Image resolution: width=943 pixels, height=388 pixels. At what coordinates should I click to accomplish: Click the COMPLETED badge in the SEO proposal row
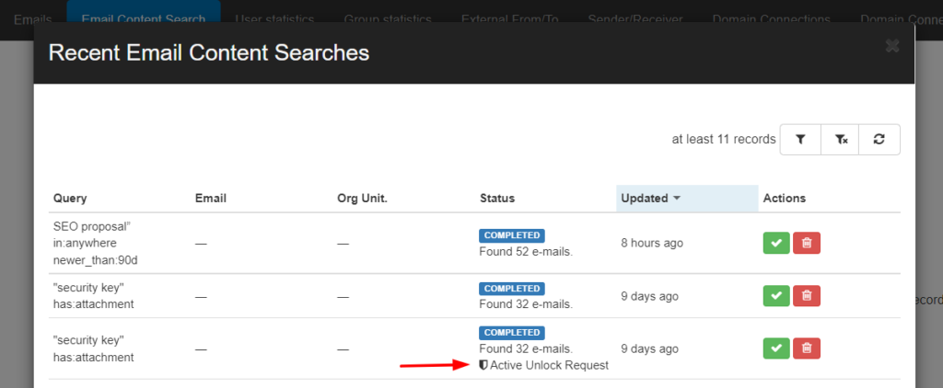512,235
